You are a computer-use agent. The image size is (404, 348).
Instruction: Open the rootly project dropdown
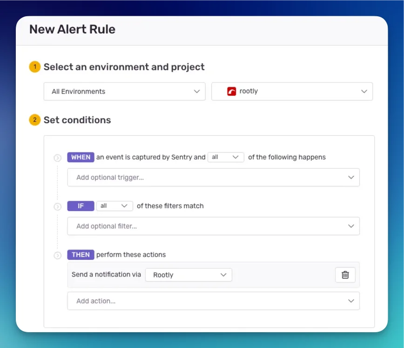tap(292, 92)
